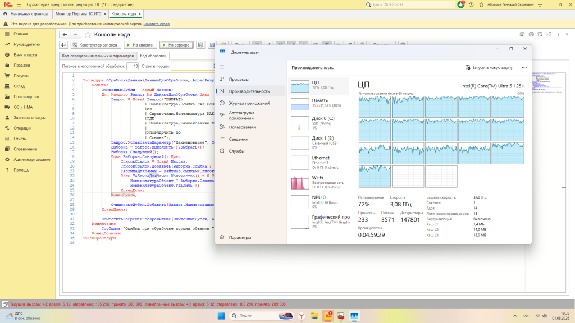Click Запустить новую задачу in Task Manager
575x323 pixels.
click(489, 68)
